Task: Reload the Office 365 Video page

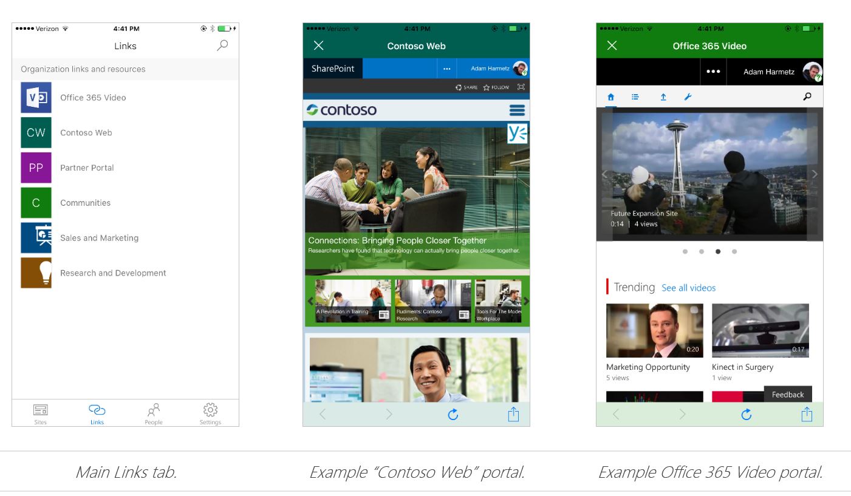Action: click(x=747, y=415)
